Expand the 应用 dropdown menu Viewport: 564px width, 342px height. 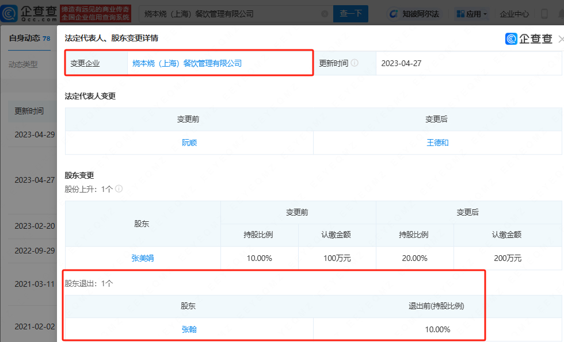471,14
